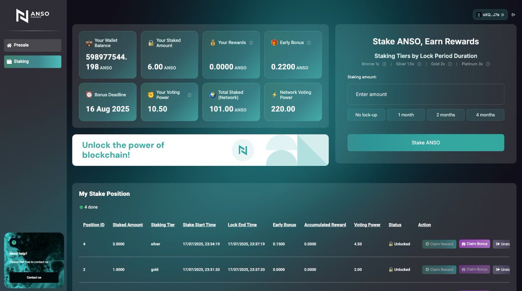Viewport: 522px width, 291px height.
Task: Click the My Stake Position heading
Action: click(x=104, y=194)
